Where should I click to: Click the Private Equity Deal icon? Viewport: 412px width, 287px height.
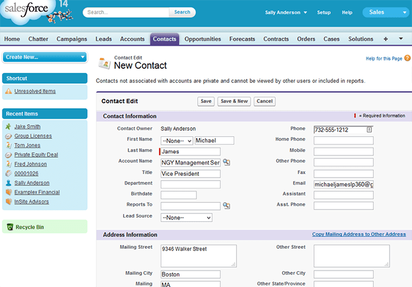point(8,155)
